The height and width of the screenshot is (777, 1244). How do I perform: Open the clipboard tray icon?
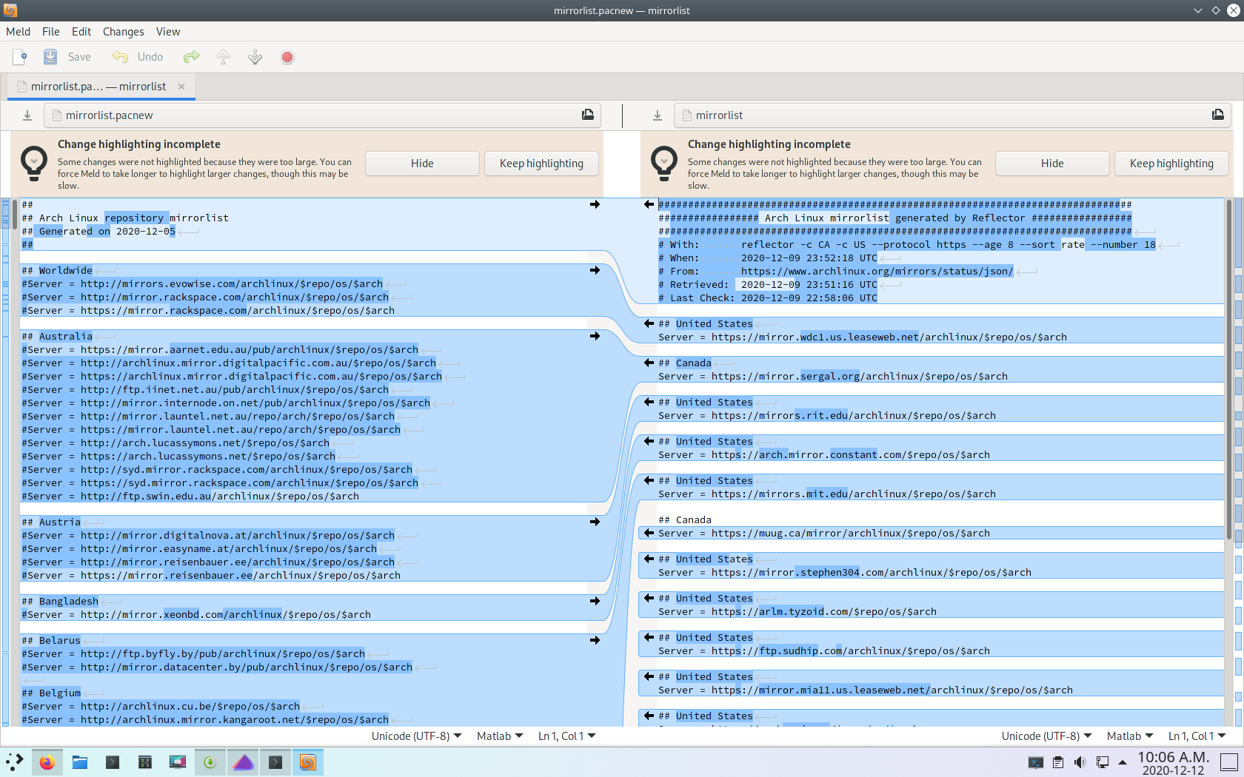(x=1058, y=762)
